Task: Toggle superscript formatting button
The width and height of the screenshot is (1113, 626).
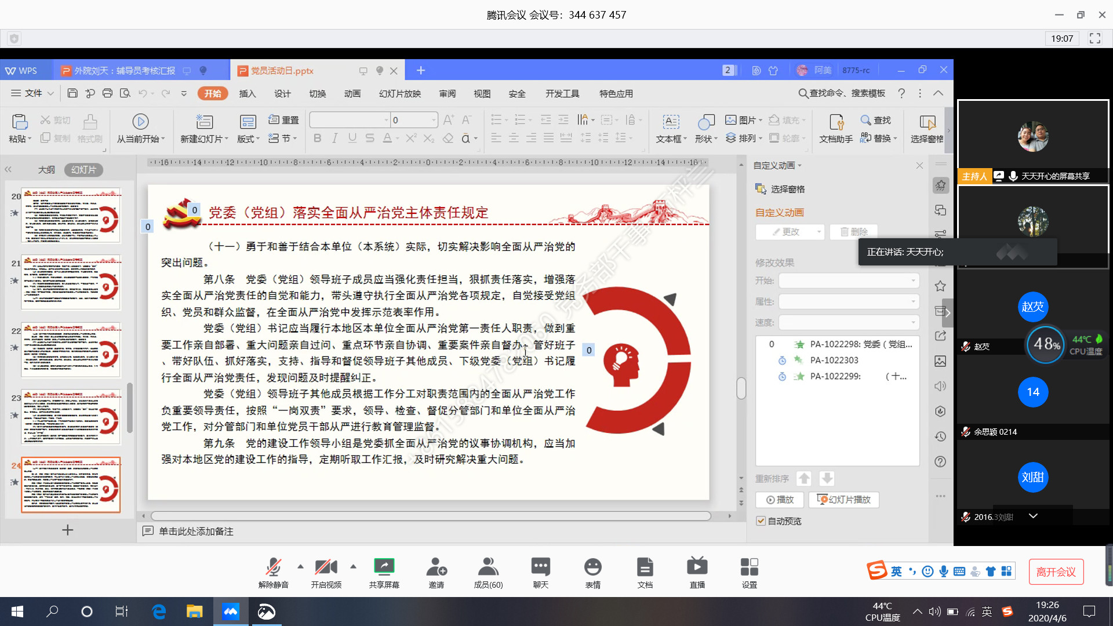Action: coord(410,138)
